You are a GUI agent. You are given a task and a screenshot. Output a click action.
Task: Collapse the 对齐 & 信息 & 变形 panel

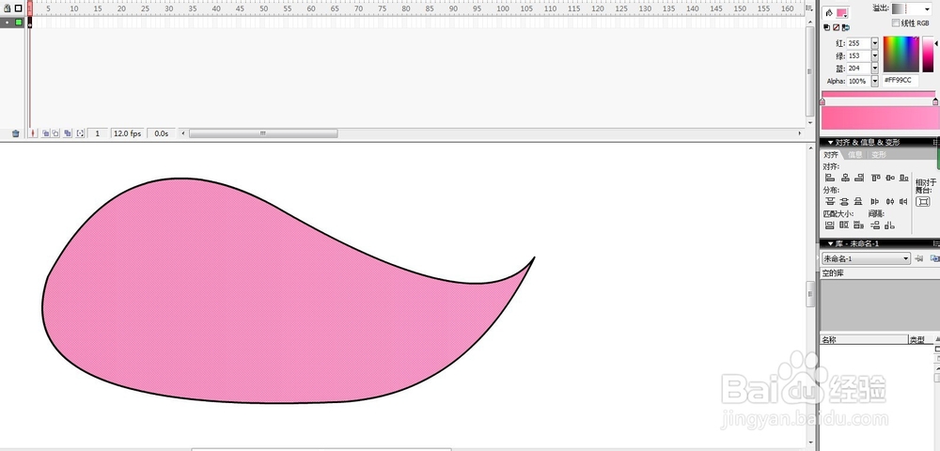click(831, 143)
